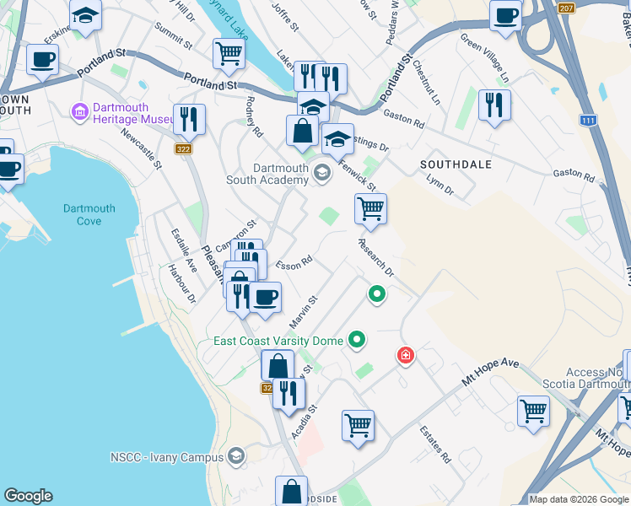The image size is (631, 506).
Task: Click route 207 highway shield
Action: point(566,8)
